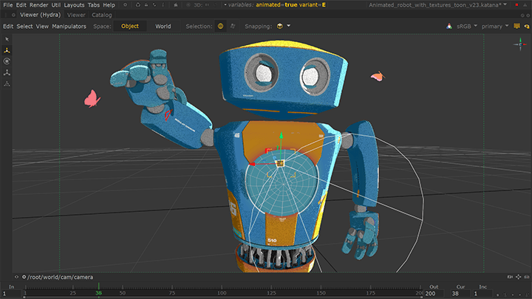Open the Layouts menu
532x299 pixels.
(x=74, y=5)
